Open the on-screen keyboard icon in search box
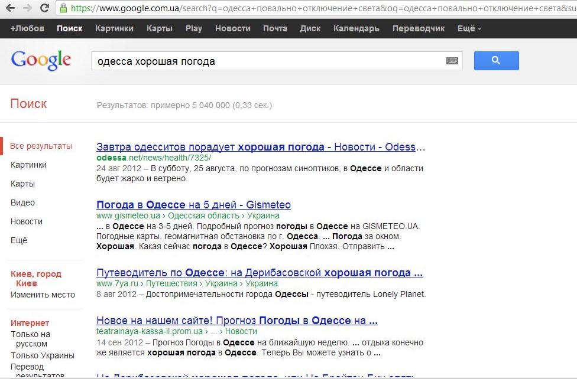 click(452, 61)
